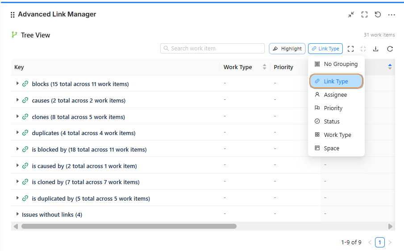Screen dimensions: 404x251
Task: Click the minimize gadget arrows icon
Action: coord(351,15)
